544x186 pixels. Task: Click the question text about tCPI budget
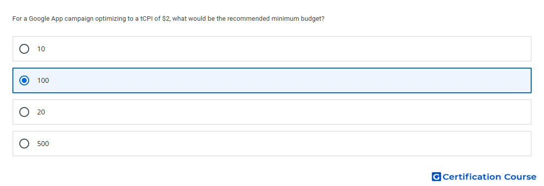(168, 19)
